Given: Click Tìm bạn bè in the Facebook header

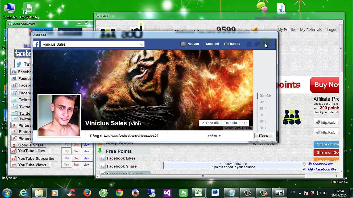Looking at the screenshot, I should [x=232, y=44].
